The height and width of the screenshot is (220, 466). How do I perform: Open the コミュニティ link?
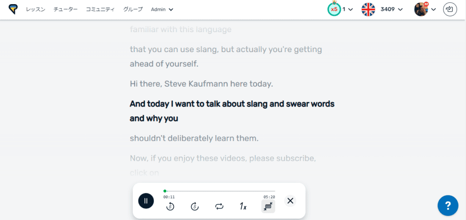click(x=100, y=10)
